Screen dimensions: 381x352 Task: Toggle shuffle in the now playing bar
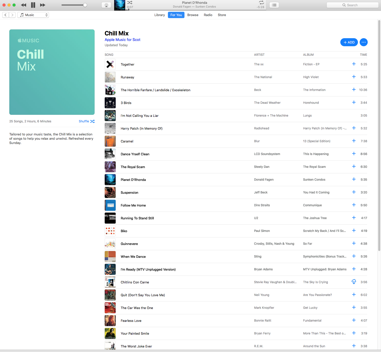[x=130, y=3]
